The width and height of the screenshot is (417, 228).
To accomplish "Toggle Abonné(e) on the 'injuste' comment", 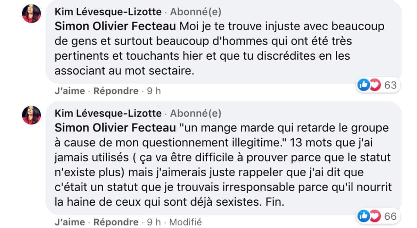I will (x=196, y=12).
